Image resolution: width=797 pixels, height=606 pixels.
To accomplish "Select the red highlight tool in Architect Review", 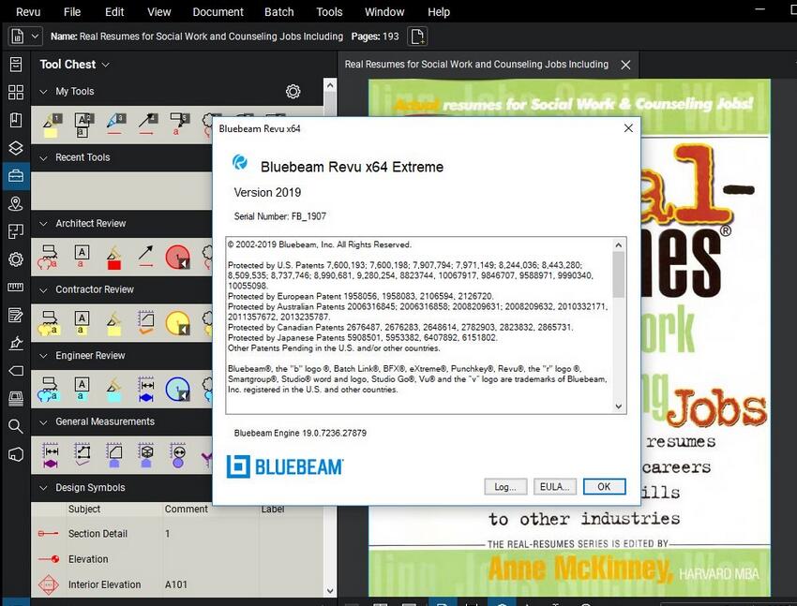I will point(113,258).
